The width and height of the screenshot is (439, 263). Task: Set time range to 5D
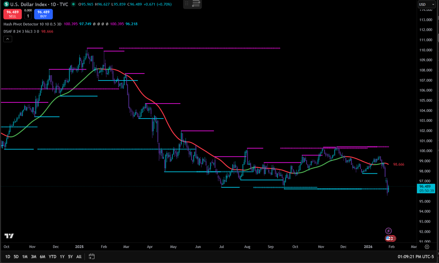pyautogui.click(x=16, y=257)
